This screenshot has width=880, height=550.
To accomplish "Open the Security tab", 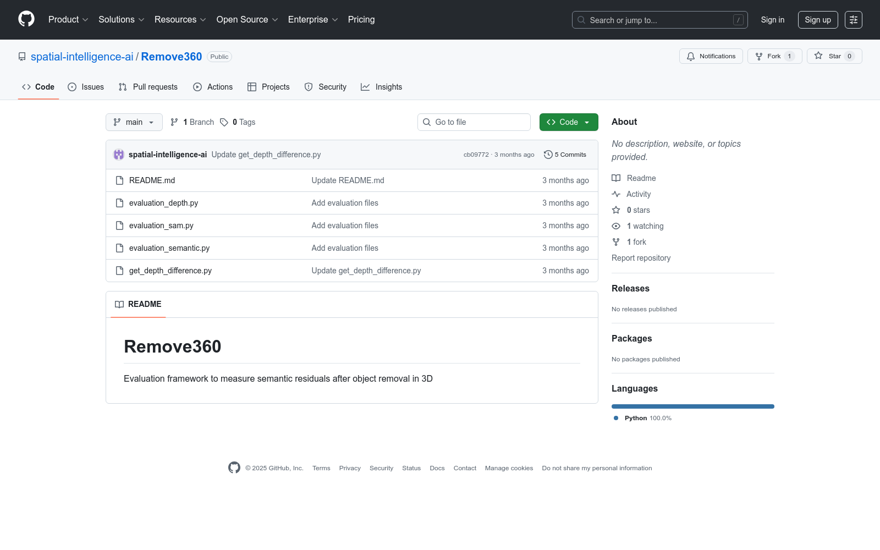I will [x=326, y=87].
